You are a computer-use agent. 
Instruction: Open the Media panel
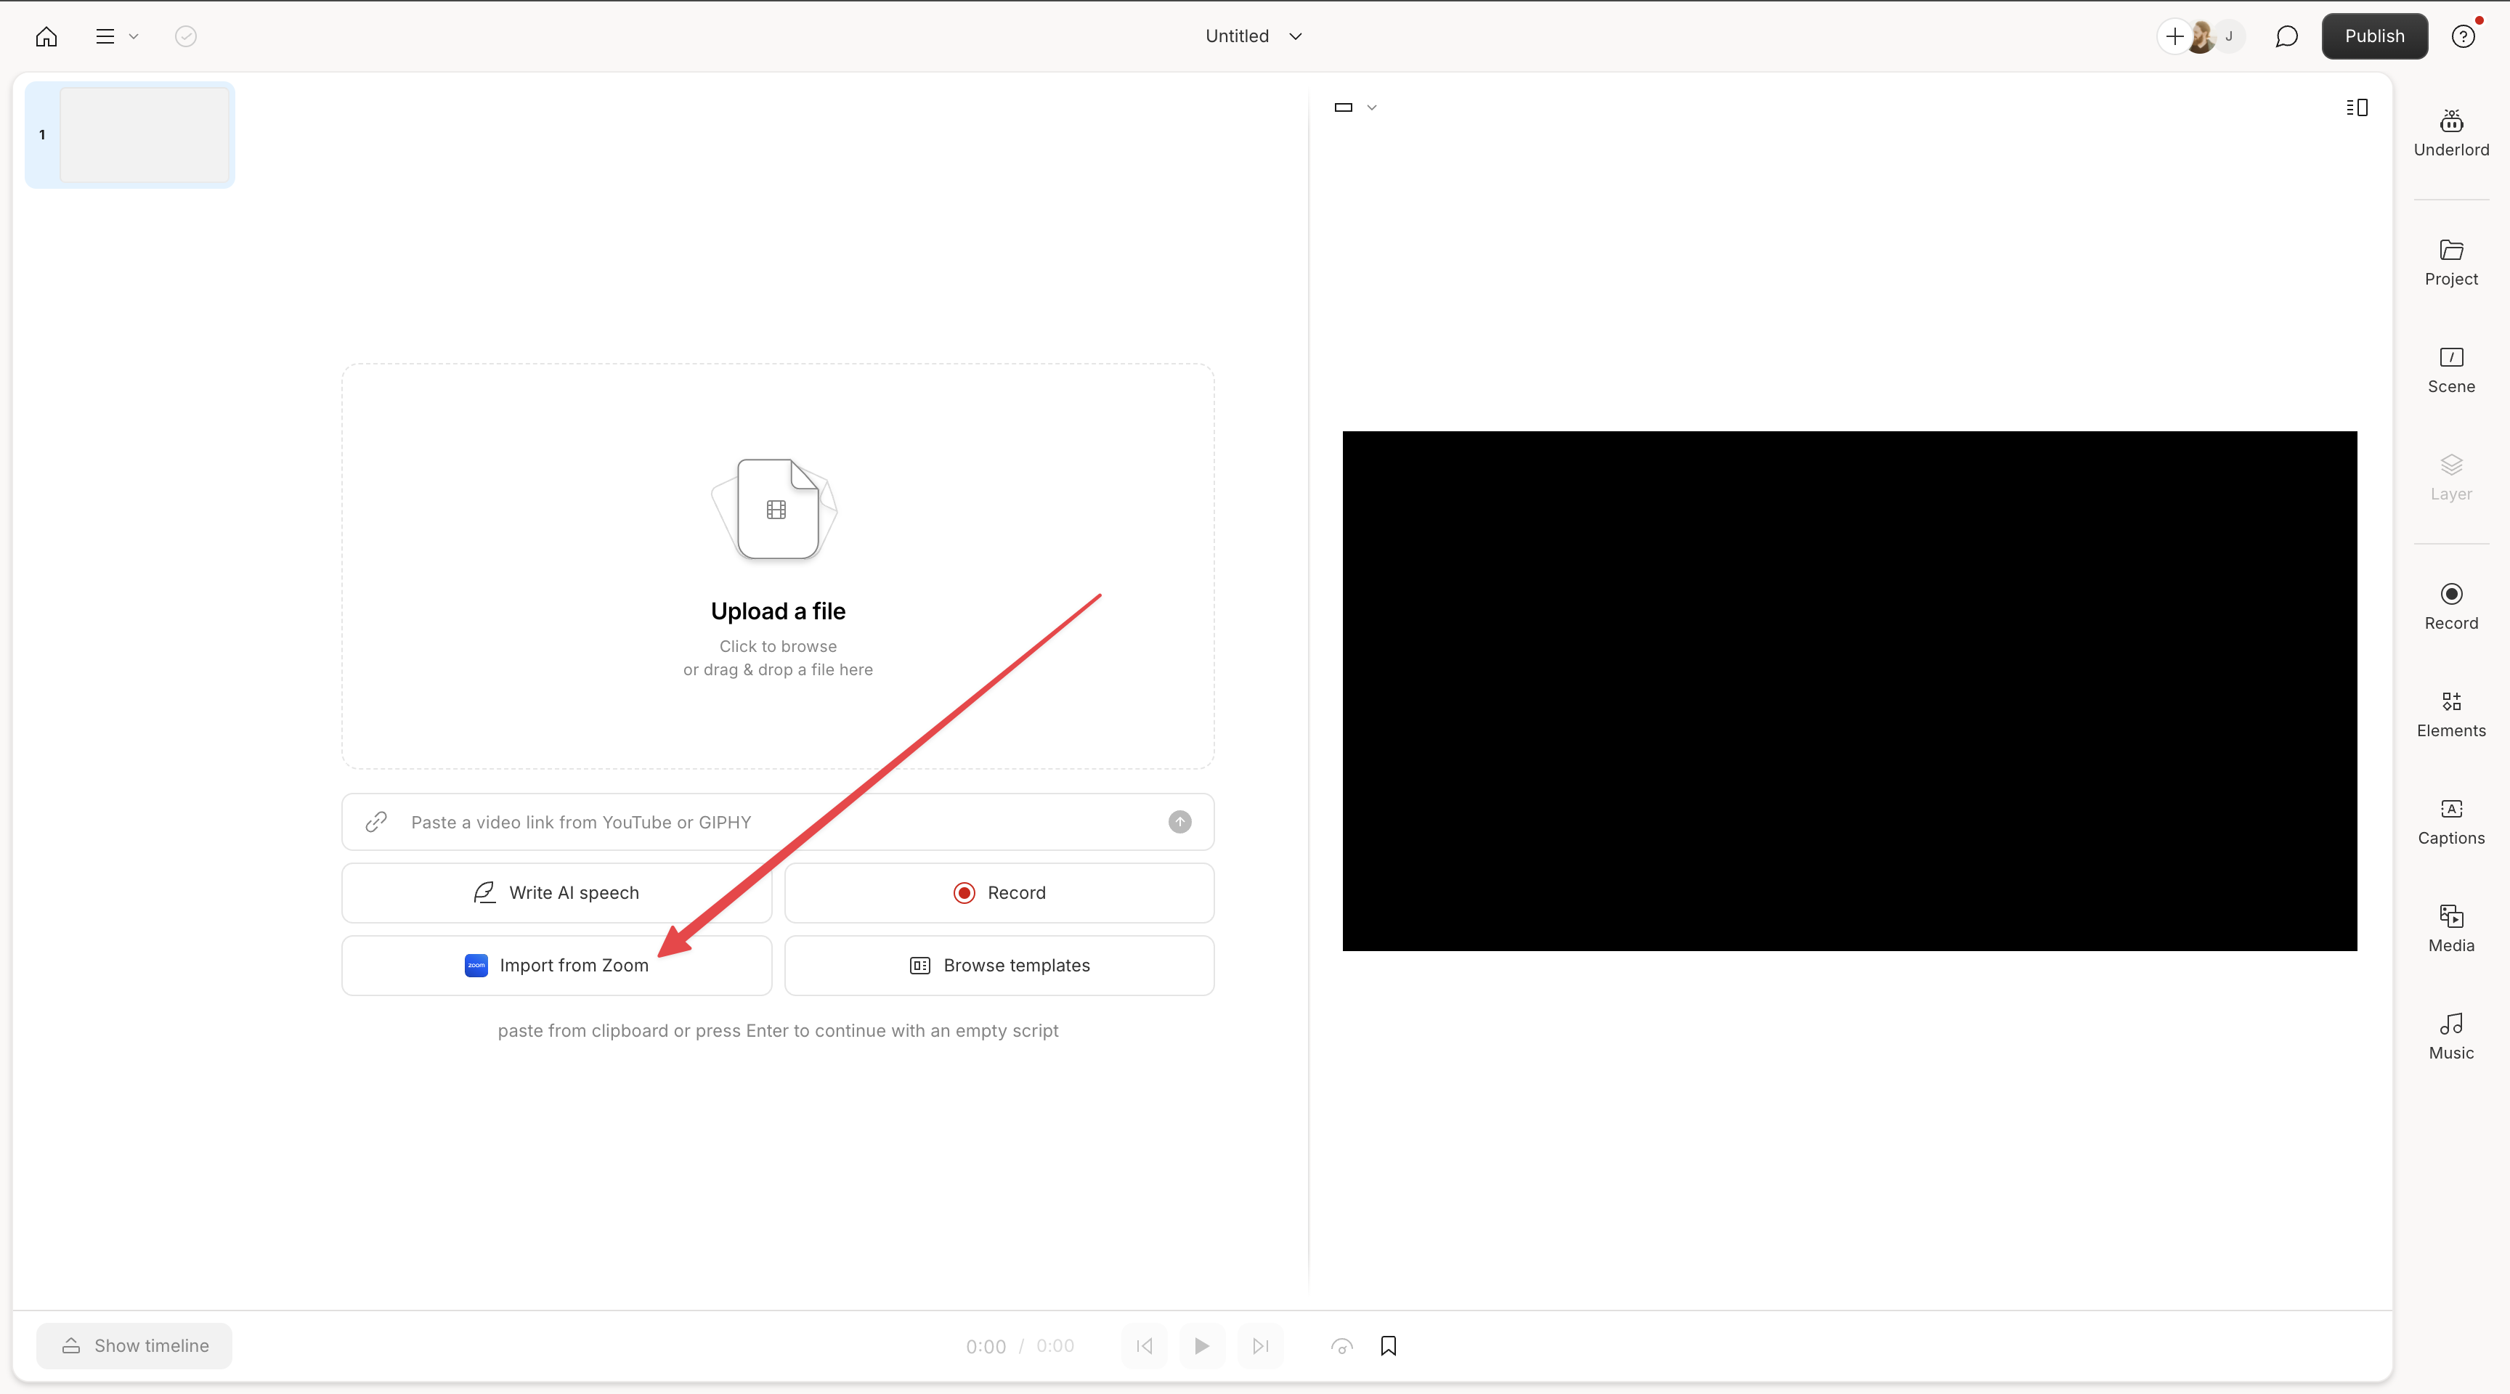point(2450,929)
